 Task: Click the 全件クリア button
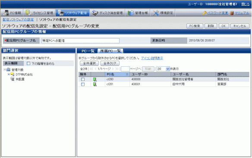click(110, 63)
